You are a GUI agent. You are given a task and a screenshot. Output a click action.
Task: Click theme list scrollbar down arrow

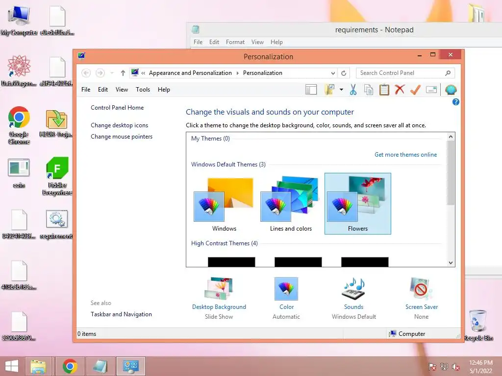pyautogui.click(x=451, y=263)
